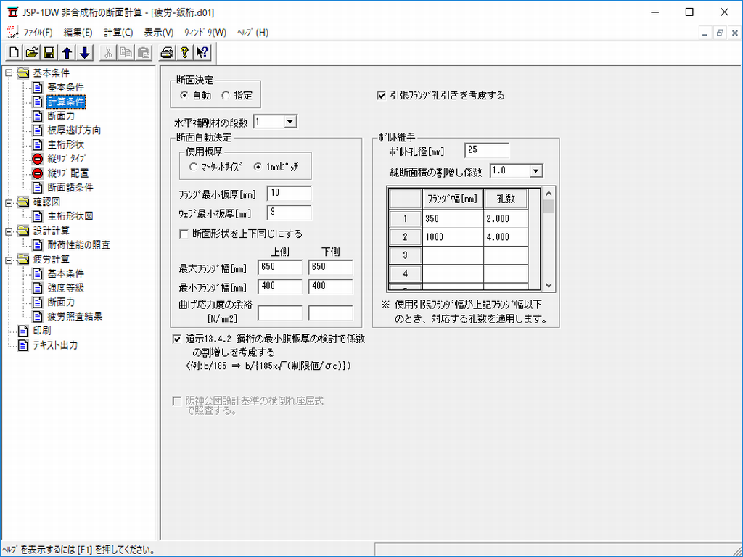Enable 断面形状を上下同じにする checkbox
Viewport: 743px width, 557px height.
click(x=184, y=234)
